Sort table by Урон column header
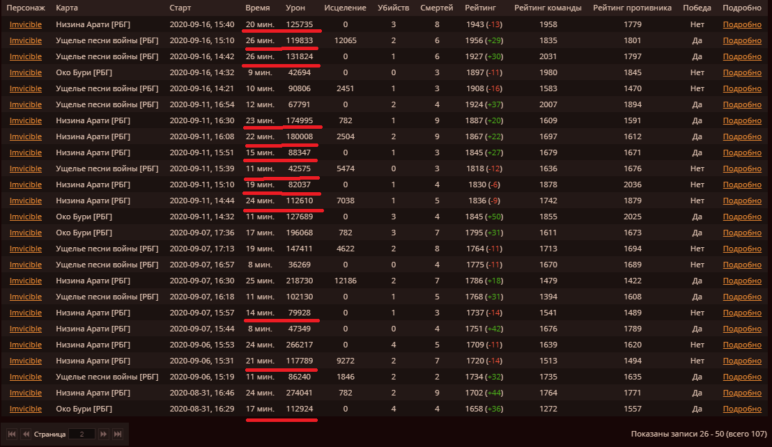The height and width of the screenshot is (447, 772). (x=295, y=8)
